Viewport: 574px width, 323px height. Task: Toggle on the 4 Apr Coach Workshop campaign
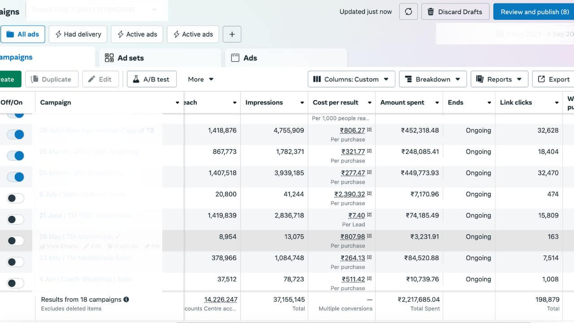pos(16,283)
